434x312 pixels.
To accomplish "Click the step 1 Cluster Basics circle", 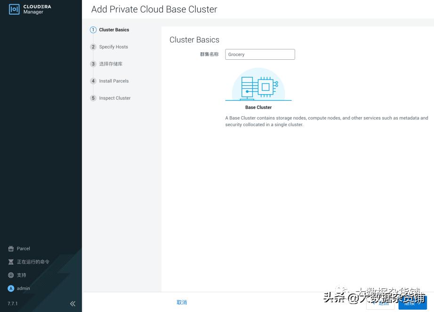I will coord(93,30).
